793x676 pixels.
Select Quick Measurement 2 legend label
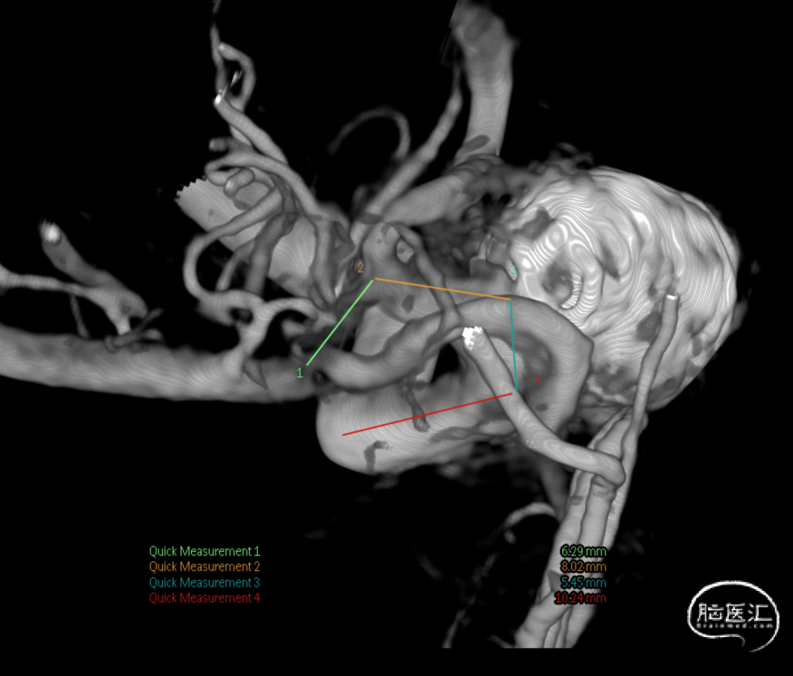click(x=205, y=567)
